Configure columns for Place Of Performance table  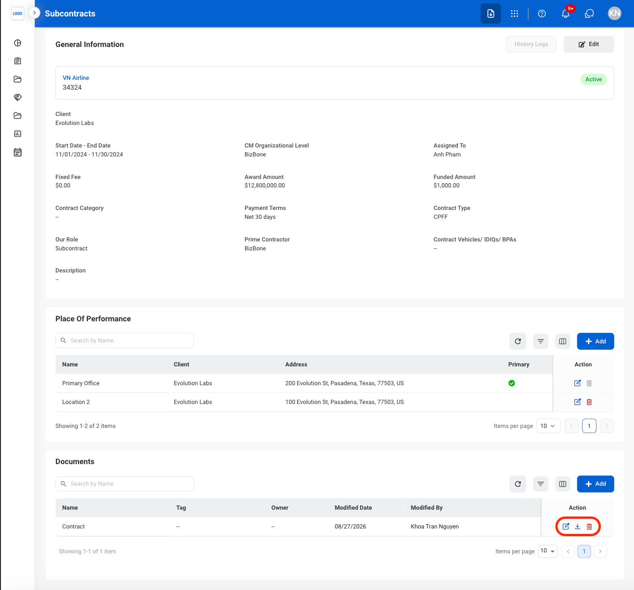[x=563, y=342]
